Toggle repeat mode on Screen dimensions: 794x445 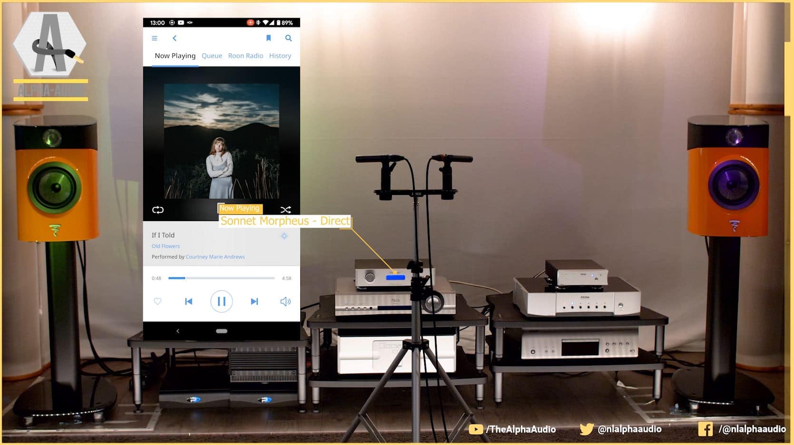tap(157, 210)
